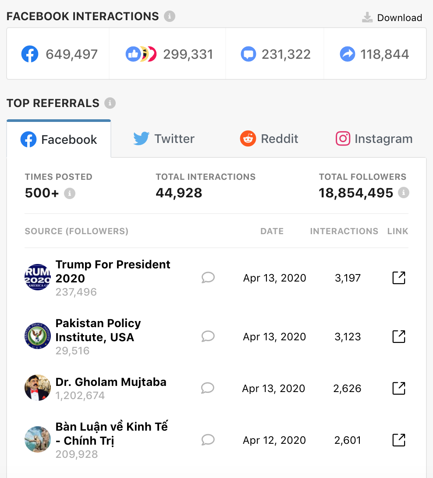The width and height of the screenshot is (433, 478).
Task: Click comment bubble for Trump For President 2020
Action: click(x=208, y=278)
